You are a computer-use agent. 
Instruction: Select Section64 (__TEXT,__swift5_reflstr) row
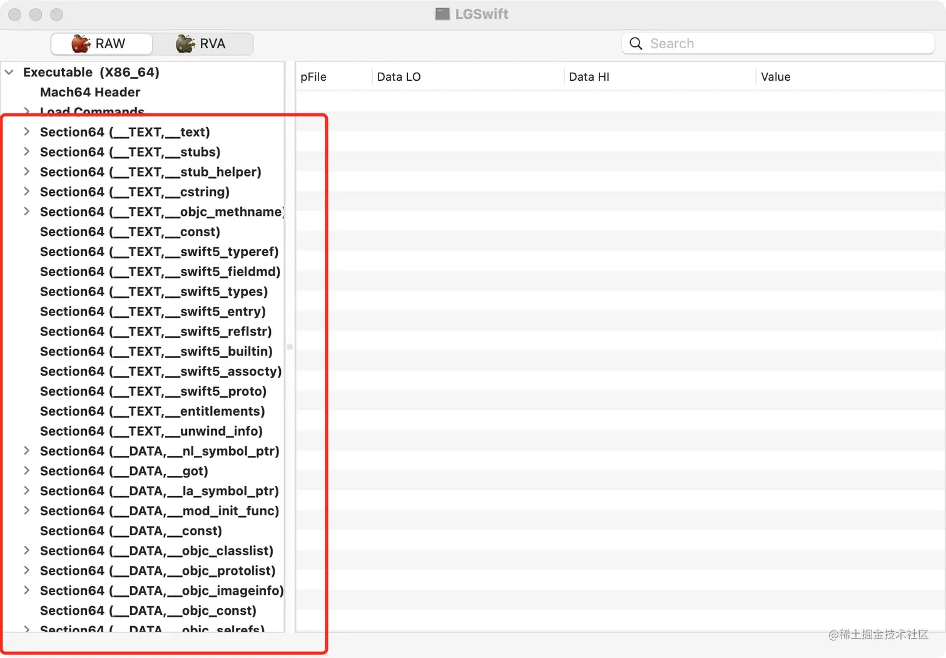pyautogui.click(x=143, y=332)
